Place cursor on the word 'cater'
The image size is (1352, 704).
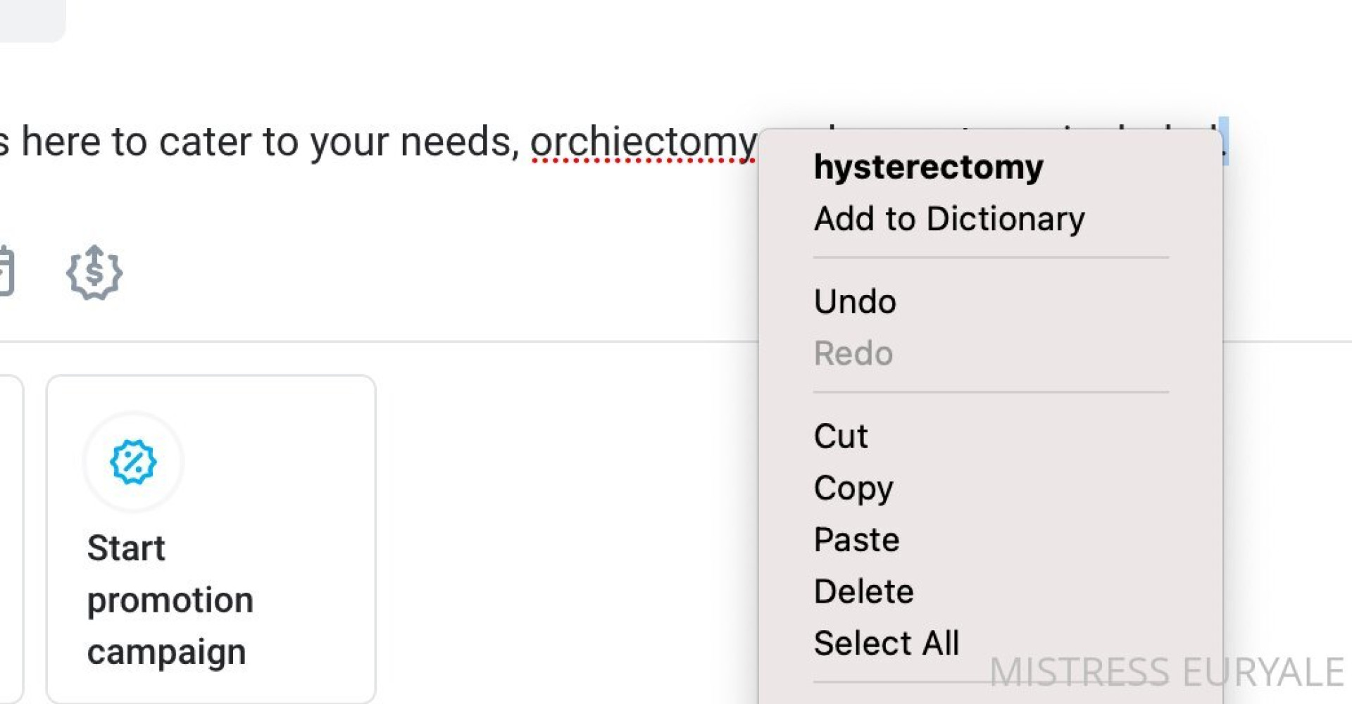pos(204,143)
